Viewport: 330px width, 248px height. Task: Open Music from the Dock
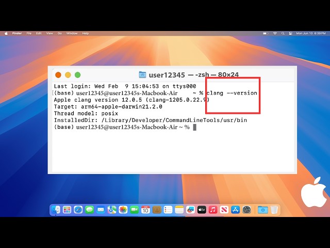pyautogui.click(x=213, y=210)
